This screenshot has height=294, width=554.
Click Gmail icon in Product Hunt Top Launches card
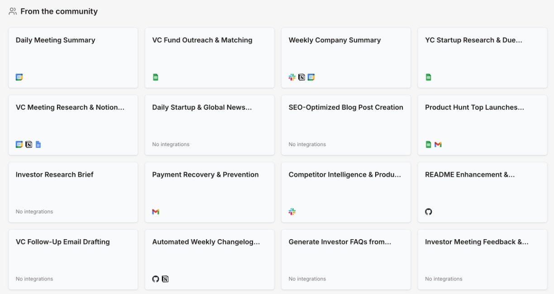pos(438,145)
